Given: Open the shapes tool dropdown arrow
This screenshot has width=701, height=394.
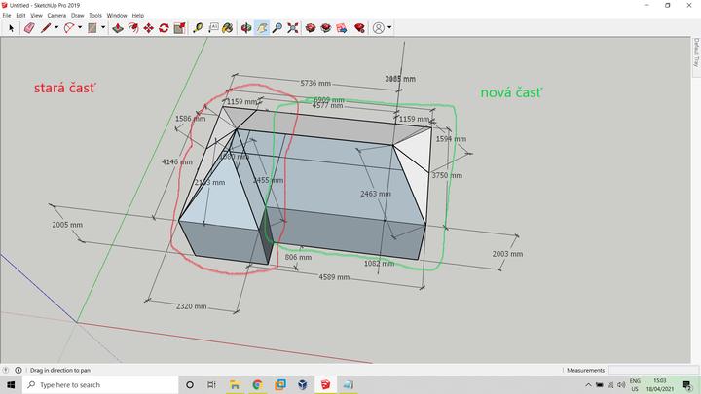Looking at the screenshot, I should tap(103, 28).
